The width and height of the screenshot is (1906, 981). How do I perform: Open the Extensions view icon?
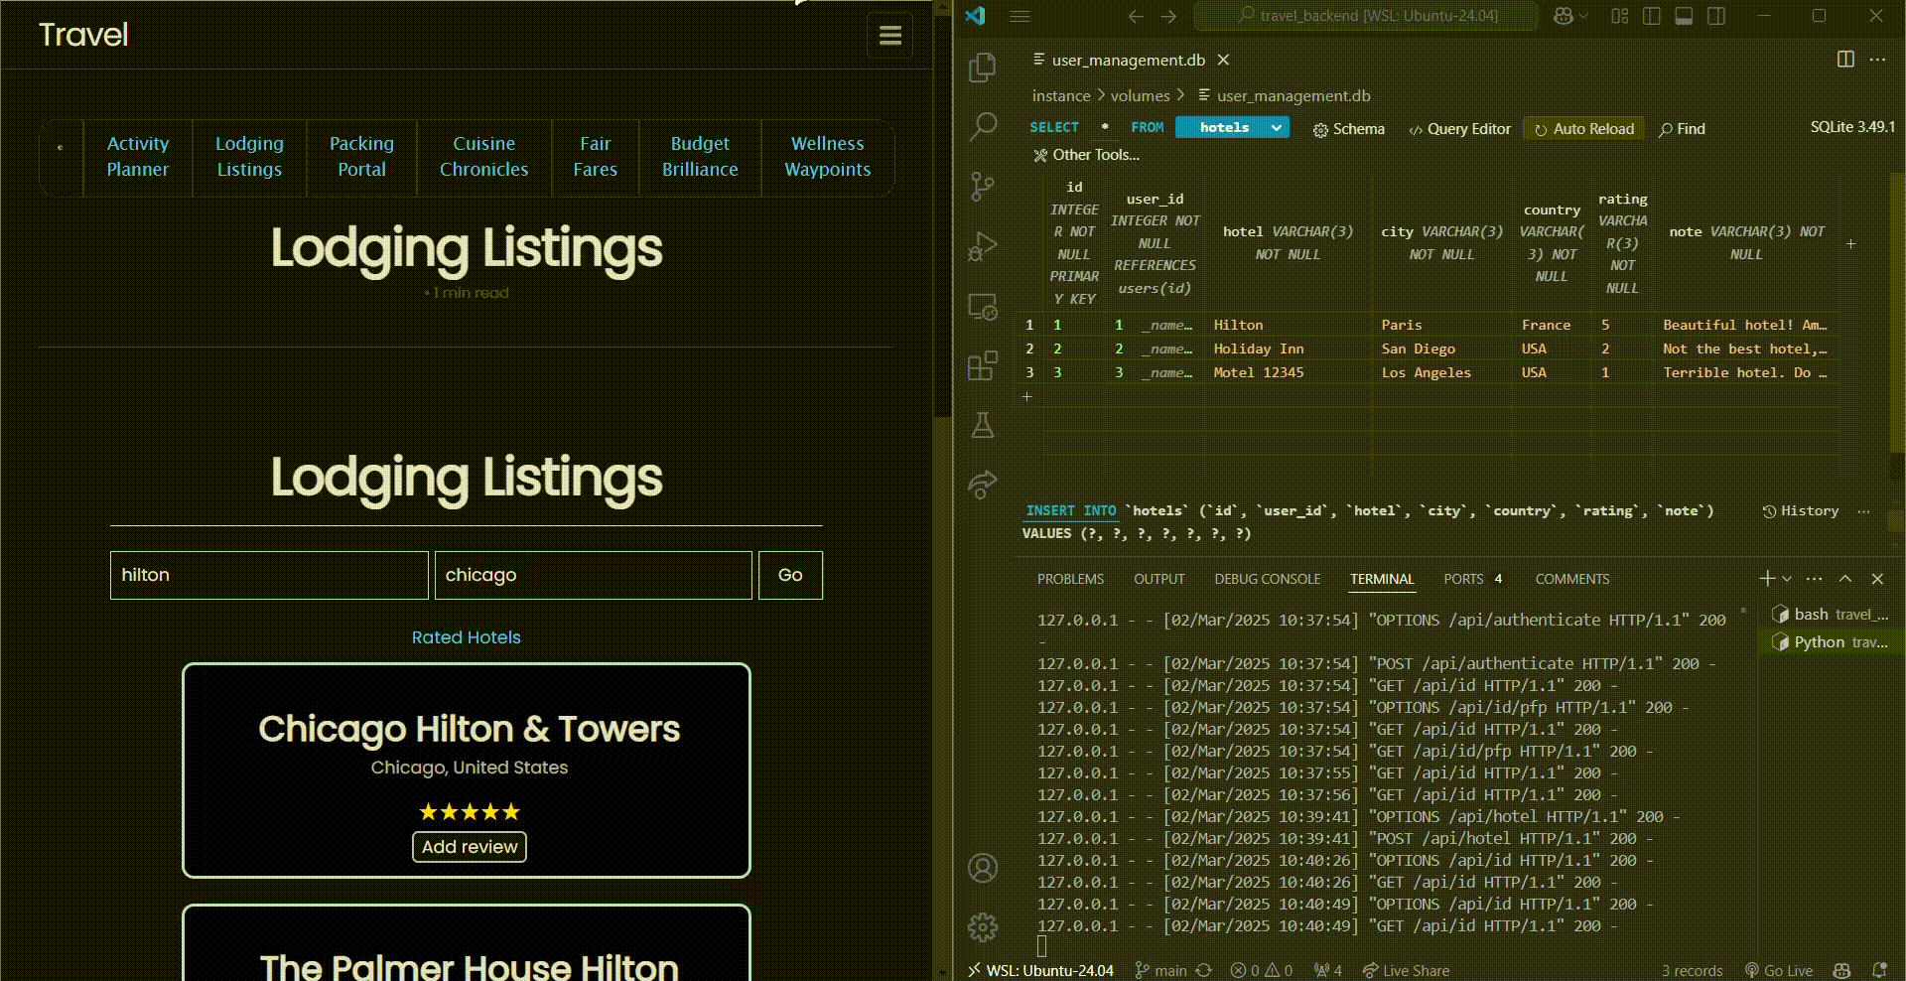pyautogui.click(x=982, y=365)
